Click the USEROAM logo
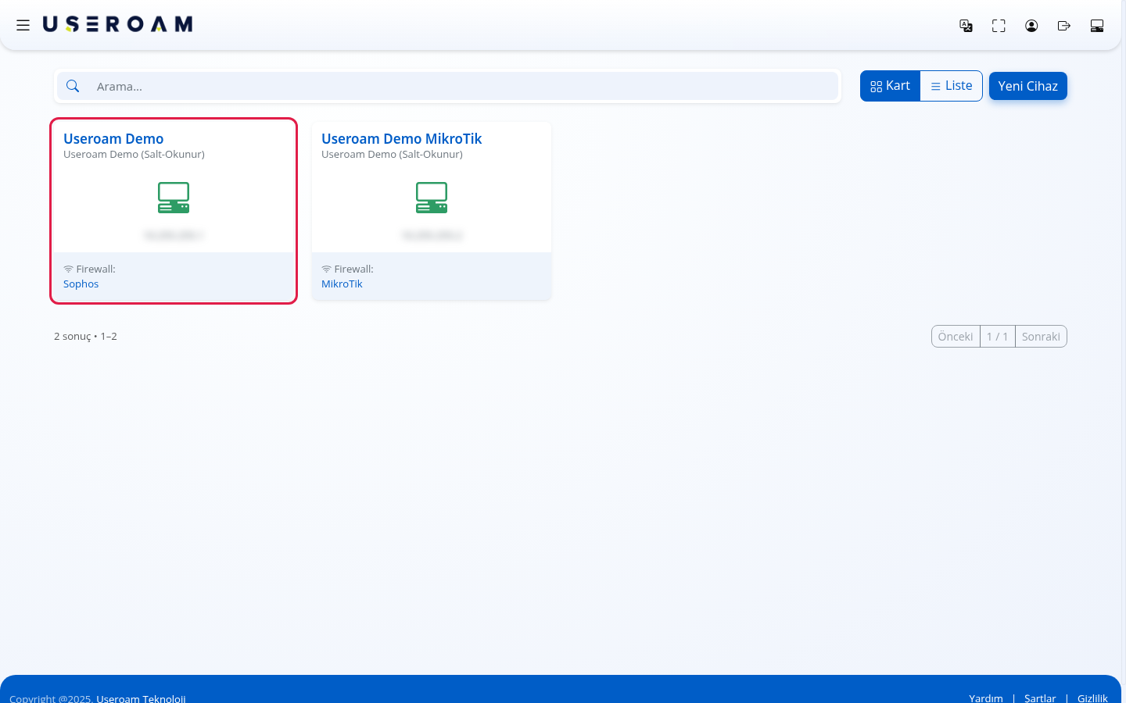Viewport: 1126px width, 703px height. pos(118,25)
